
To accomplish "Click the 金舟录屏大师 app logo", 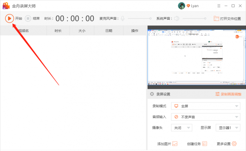I will click(6, 6).
